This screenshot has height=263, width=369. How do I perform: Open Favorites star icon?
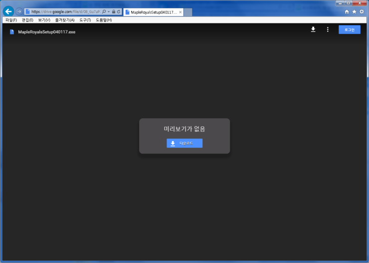pos(354,11)
